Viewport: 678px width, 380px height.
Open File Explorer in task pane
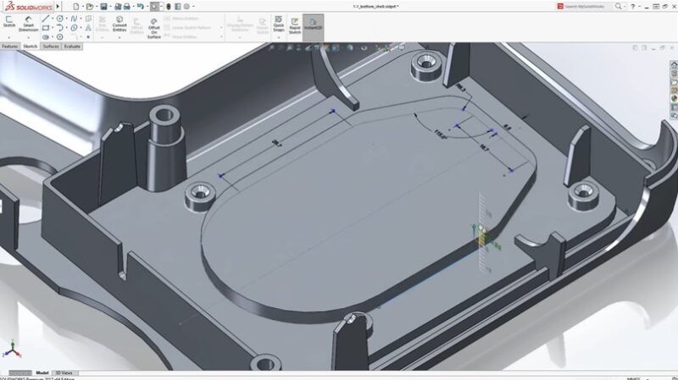click(x=674, y=82)
